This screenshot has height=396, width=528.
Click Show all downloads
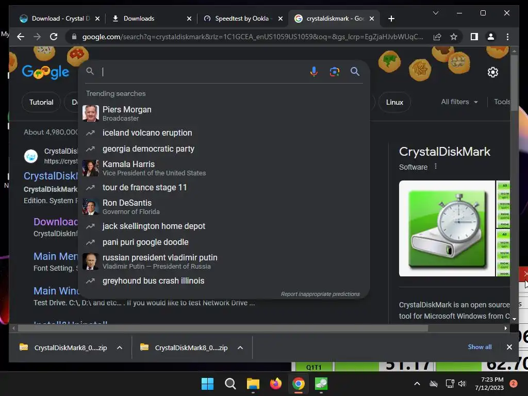480,347
